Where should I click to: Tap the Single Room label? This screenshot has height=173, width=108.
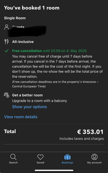[x=15, y=18]
